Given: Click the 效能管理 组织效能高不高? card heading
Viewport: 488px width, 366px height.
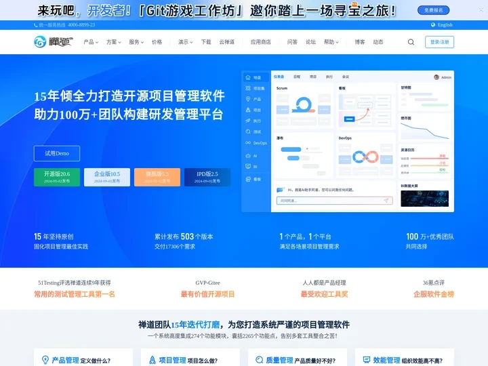Looking at the screenshot, I should [408, 361].
